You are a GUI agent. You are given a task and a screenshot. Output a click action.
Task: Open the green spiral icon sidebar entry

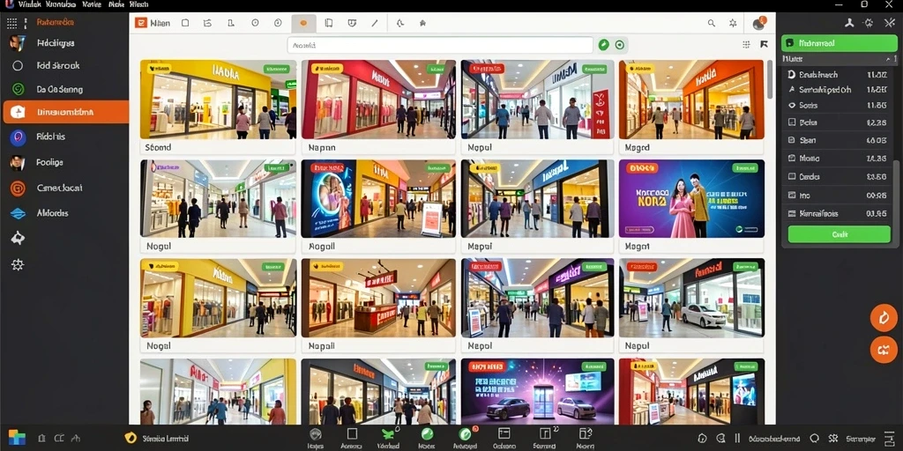(x=18, y=89)
